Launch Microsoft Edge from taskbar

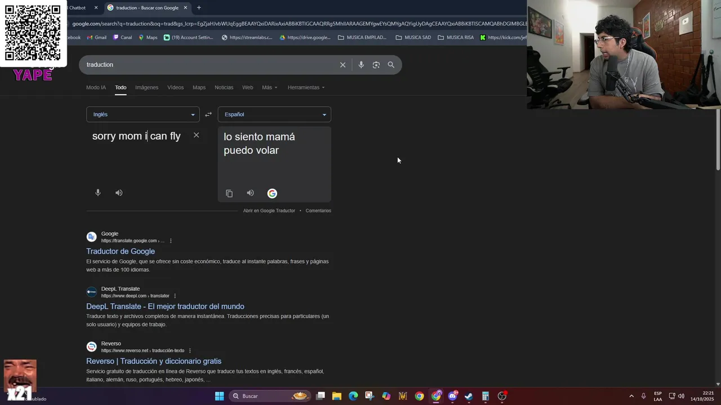[353, 396]
